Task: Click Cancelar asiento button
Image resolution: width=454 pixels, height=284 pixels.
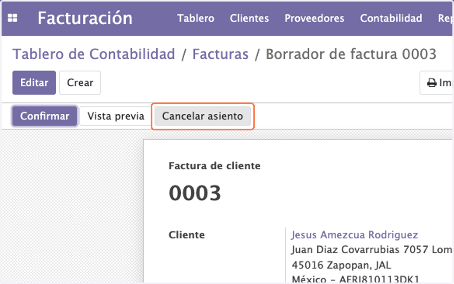Action: pos(202,116)
